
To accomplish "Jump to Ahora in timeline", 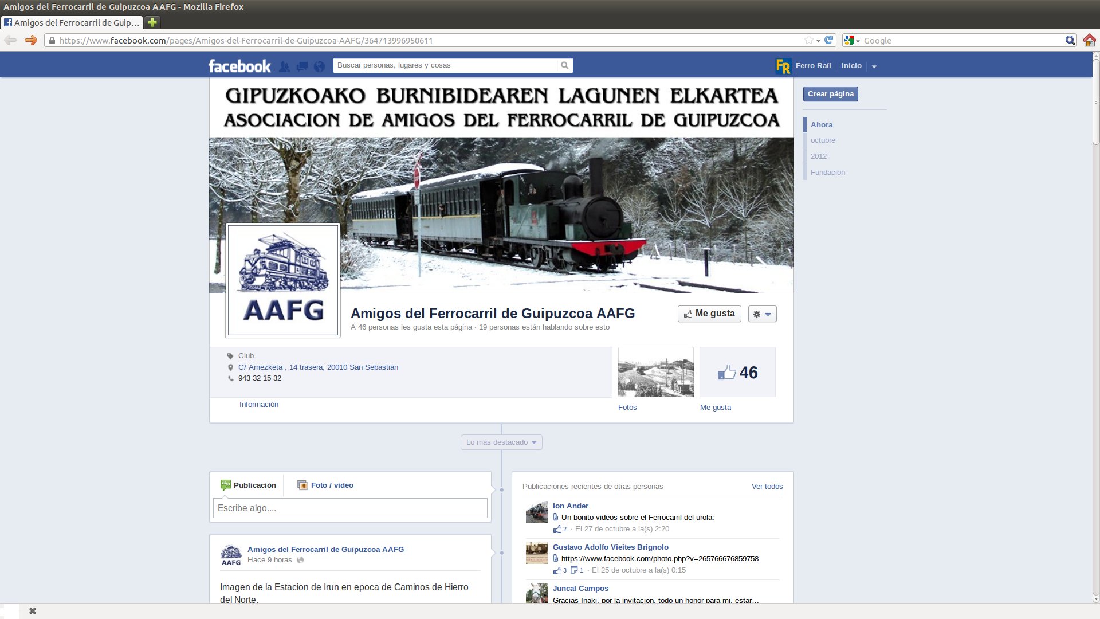I will click(x=822, y=124).
